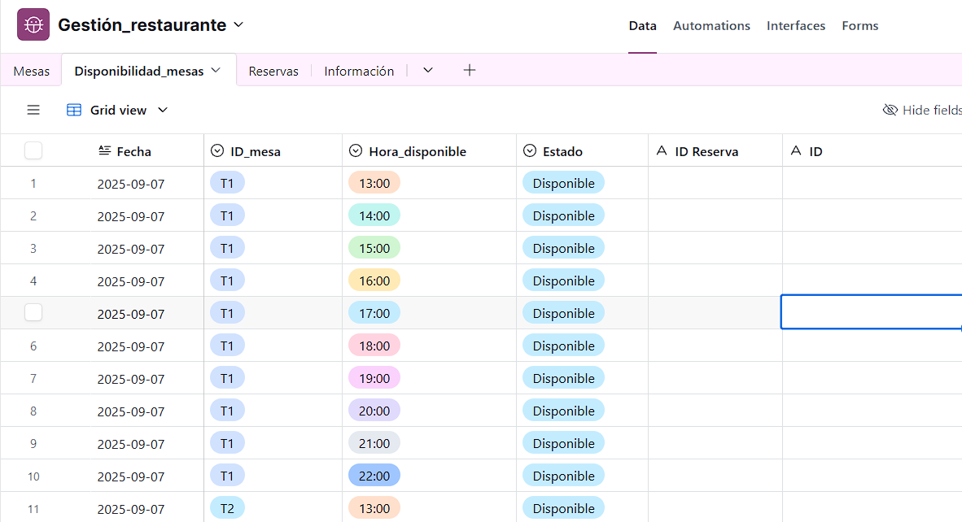Toggle Hide fields with the eye icon
962x522 pixels.
click(890, 110)
